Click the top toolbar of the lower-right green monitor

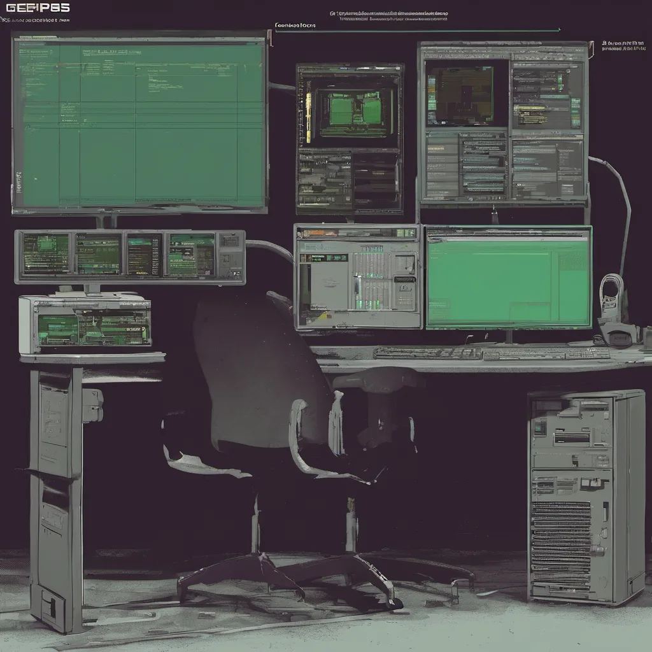coord(508,235)
